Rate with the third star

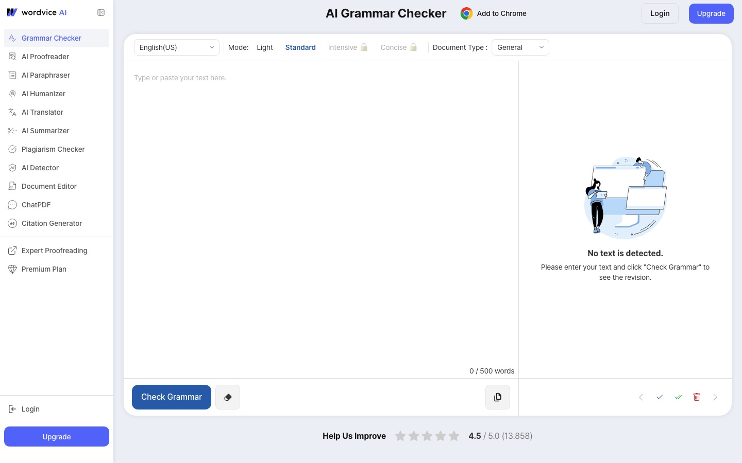[x=427, y=436]
